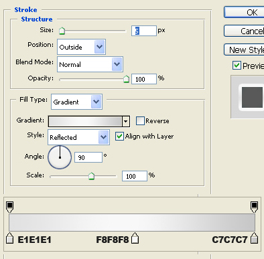Click the Opacity value field

point(144,79)
